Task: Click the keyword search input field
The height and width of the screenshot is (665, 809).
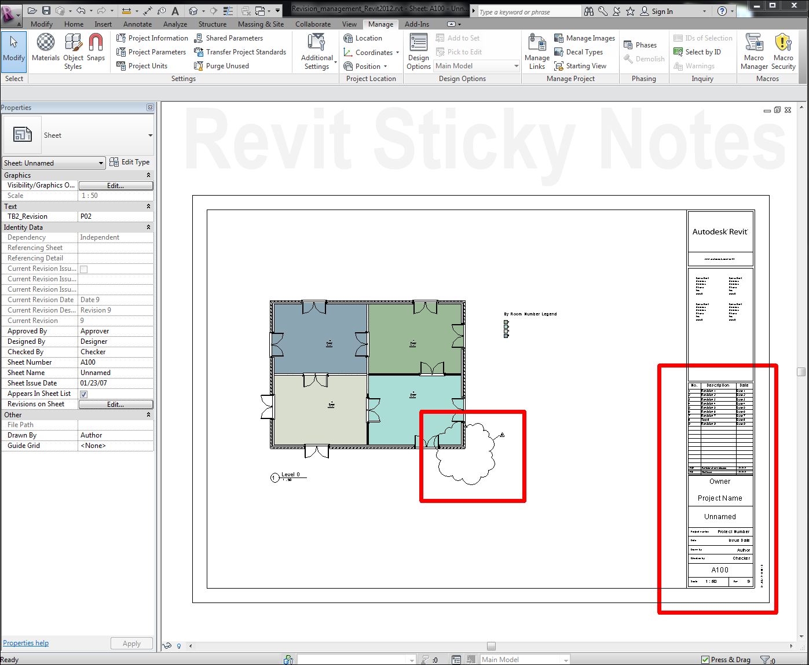Action: 529,12
